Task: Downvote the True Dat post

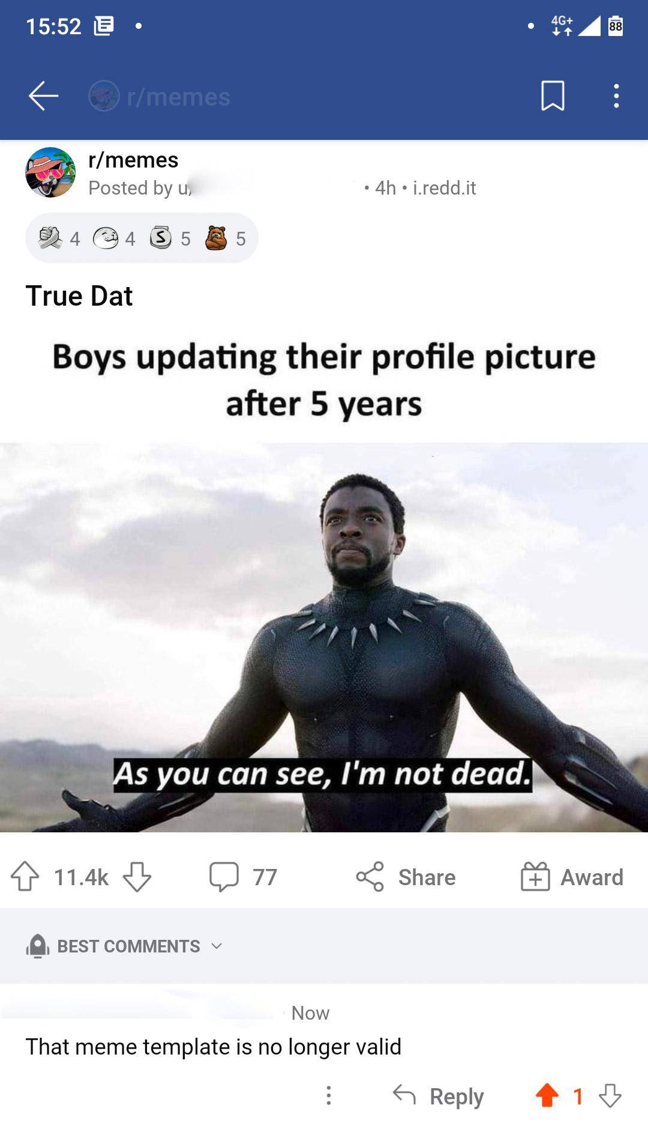Action: pos(137,877)
